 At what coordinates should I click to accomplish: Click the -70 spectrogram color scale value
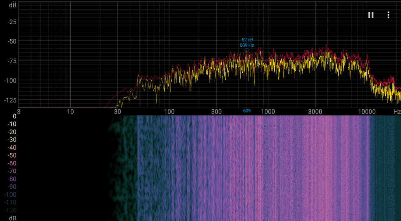coord(12,171)
